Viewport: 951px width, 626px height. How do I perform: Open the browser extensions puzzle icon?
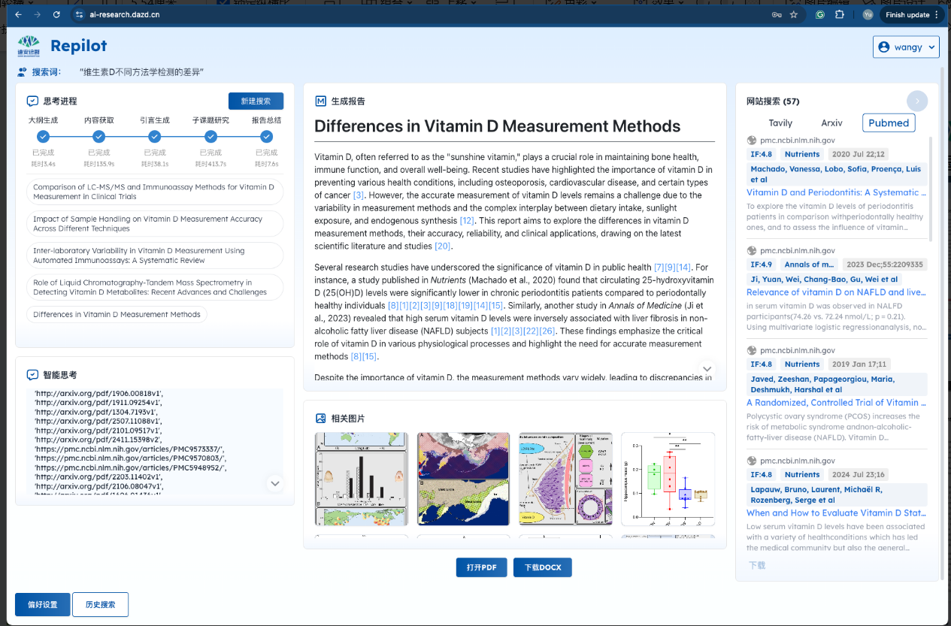point(840,14)
